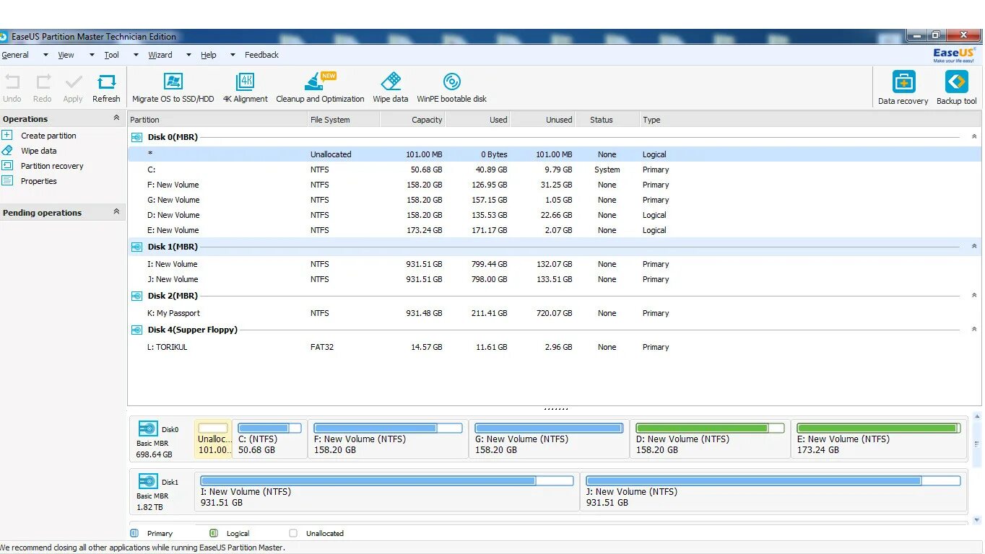This screenshot has width=985, height=554.
Task: Open the Wizard menu dropdown arrow
Action: click(x=188, y=55)
